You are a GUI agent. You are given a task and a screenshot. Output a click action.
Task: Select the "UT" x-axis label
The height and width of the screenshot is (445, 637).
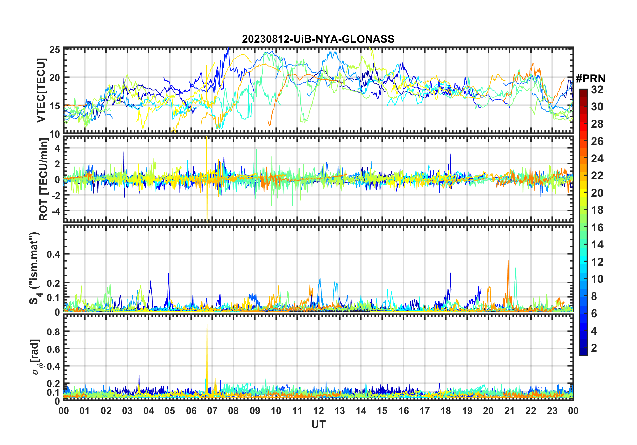318,424
